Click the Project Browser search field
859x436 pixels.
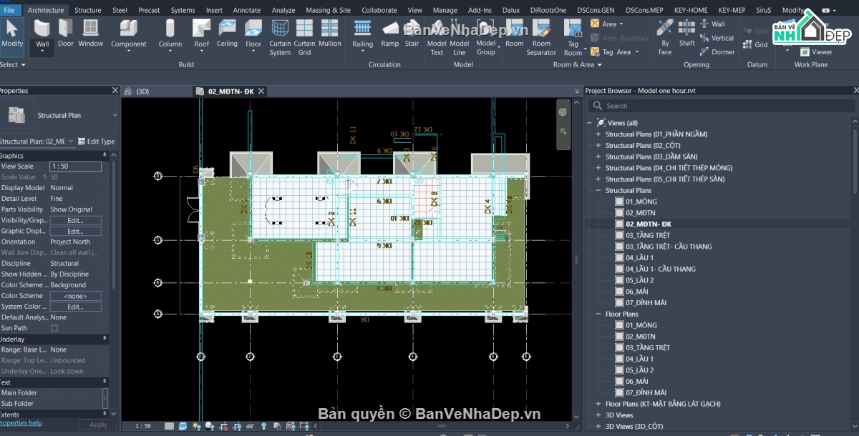tap(722, 106)
